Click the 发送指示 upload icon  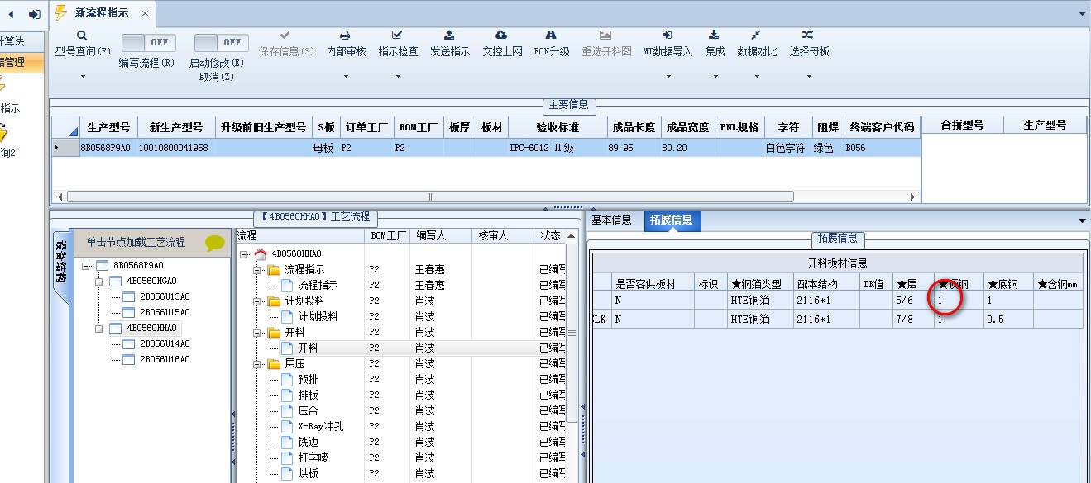449,36
